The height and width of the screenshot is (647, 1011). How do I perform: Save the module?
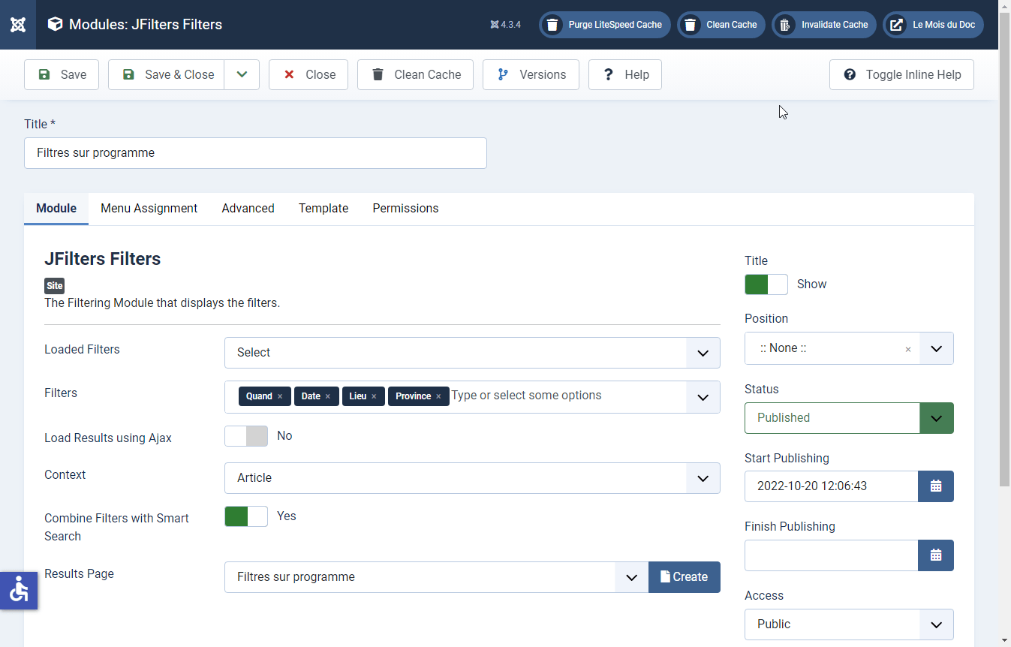(x=62, y=75)
